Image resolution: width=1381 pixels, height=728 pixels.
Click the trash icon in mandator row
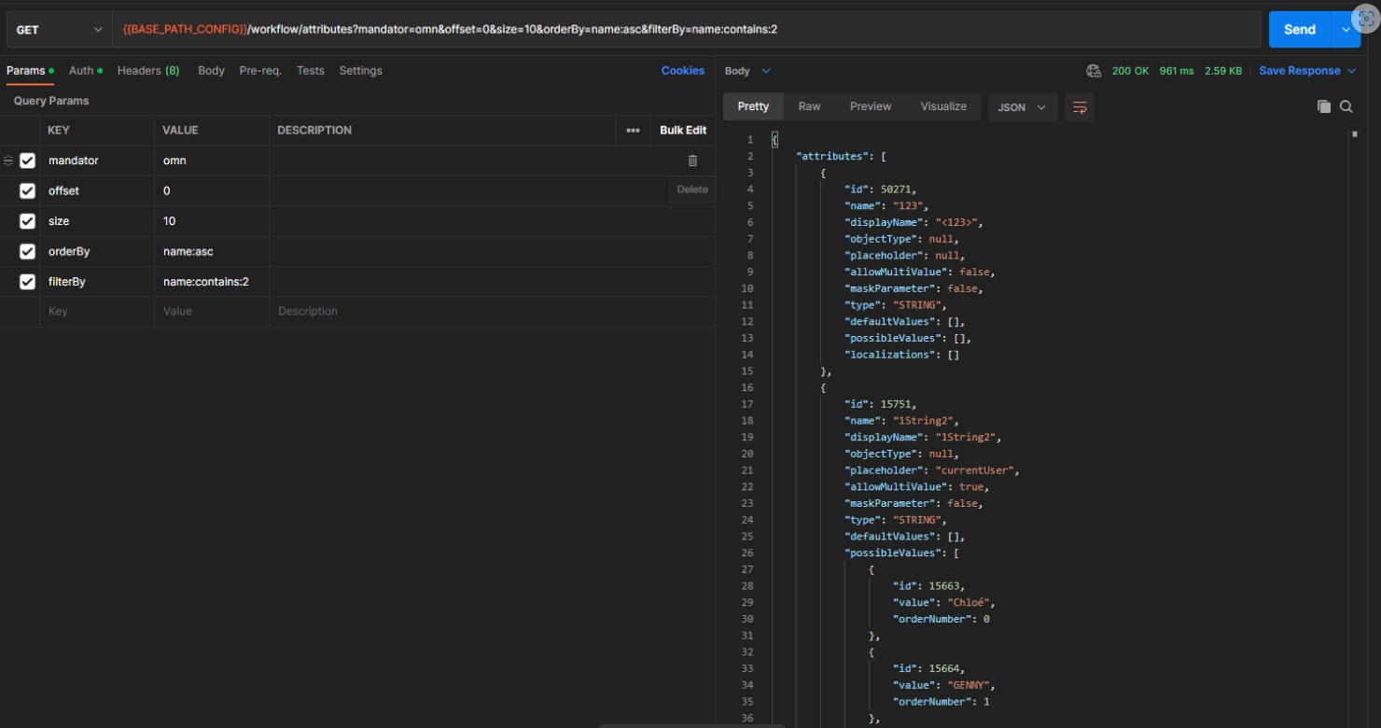692,161
